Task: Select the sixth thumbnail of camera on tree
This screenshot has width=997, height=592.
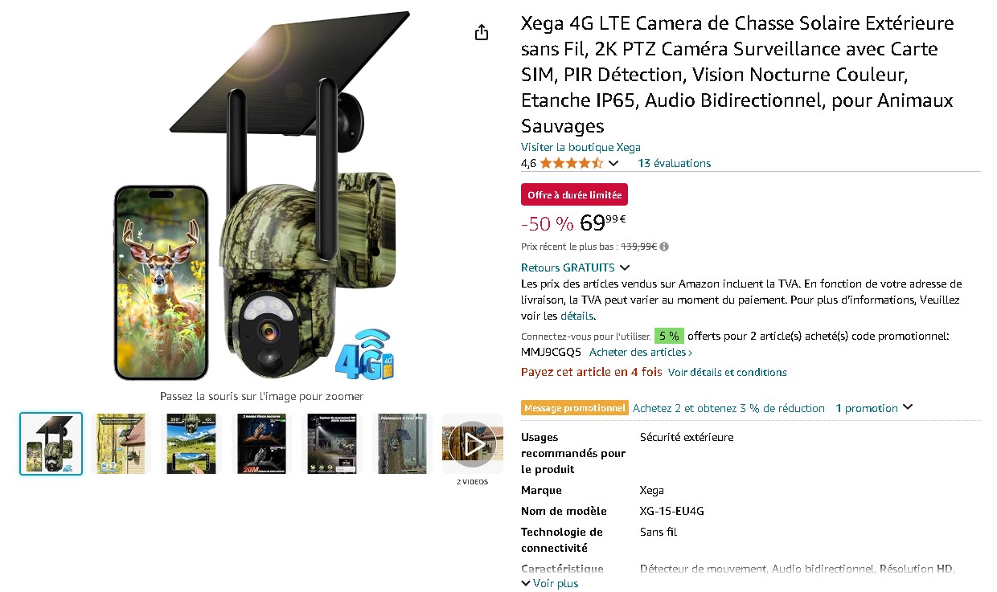Action: (x=402, y=443)
